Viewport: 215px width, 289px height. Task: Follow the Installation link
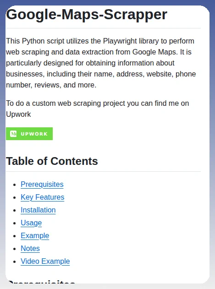tap(38, 210)
